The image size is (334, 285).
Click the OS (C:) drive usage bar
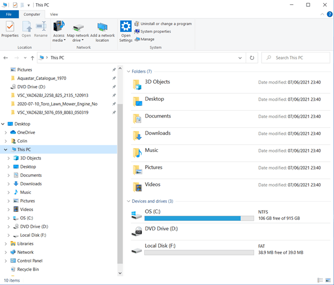[x=199, y=218]
